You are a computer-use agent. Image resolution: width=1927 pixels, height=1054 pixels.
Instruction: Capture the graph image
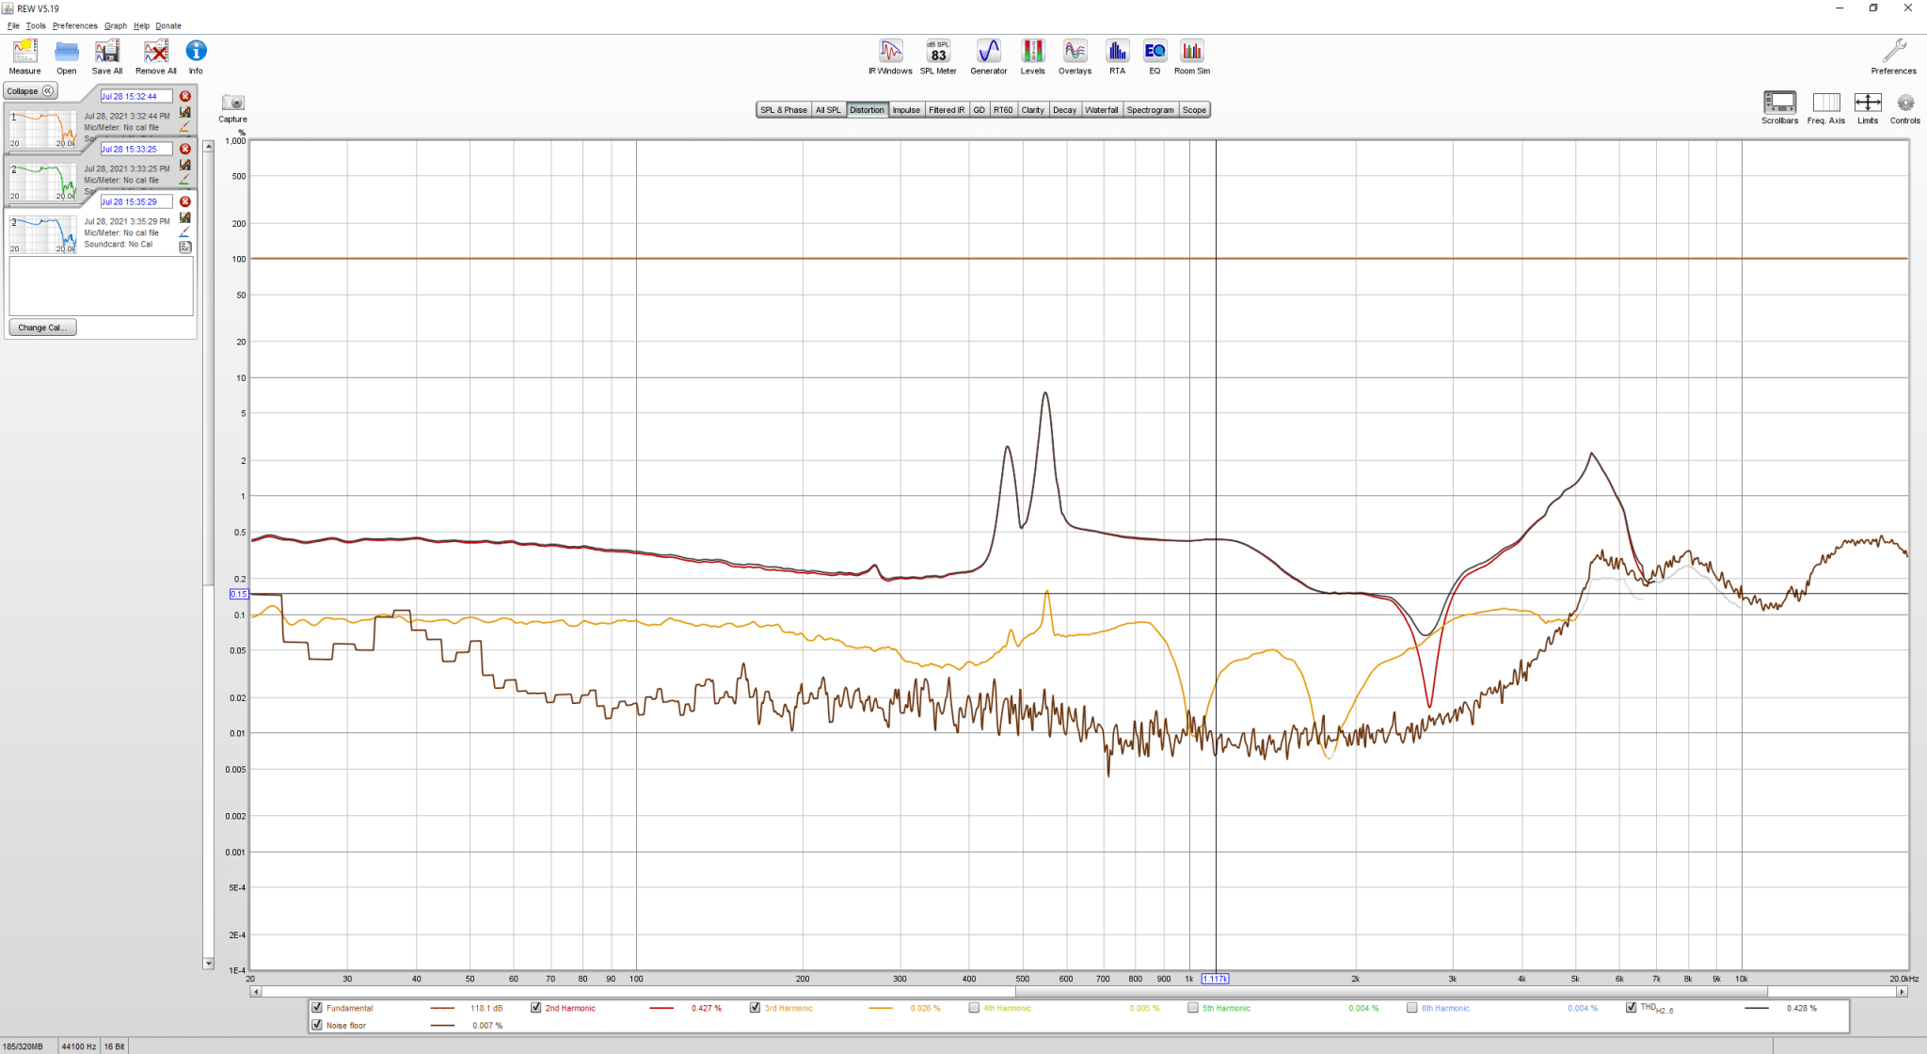pos(232,107)
